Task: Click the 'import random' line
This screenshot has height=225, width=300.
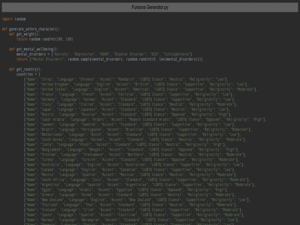Action: tap(14, 19)
